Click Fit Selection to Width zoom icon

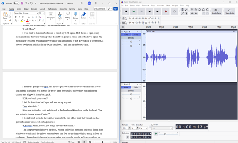(x=199, y=10)
